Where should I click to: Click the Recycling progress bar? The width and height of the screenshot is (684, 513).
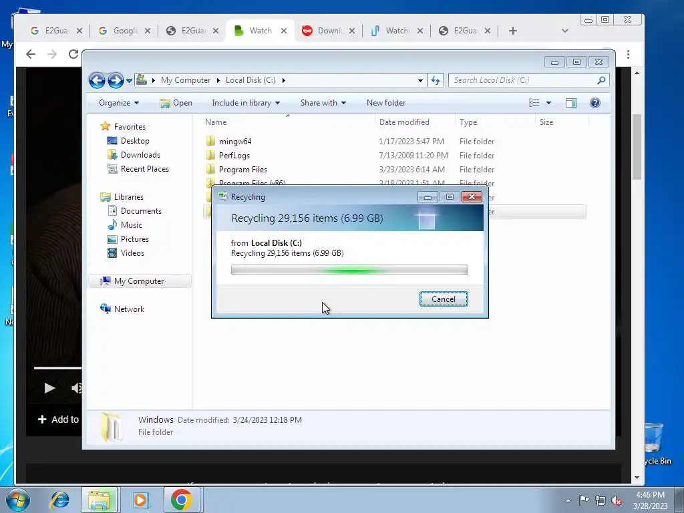(x=349, y=270)
